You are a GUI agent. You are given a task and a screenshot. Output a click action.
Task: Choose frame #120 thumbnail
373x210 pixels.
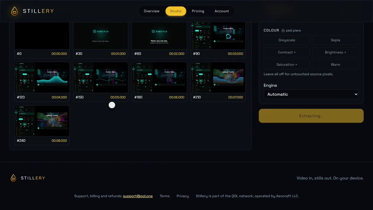[x=42, y=78]
